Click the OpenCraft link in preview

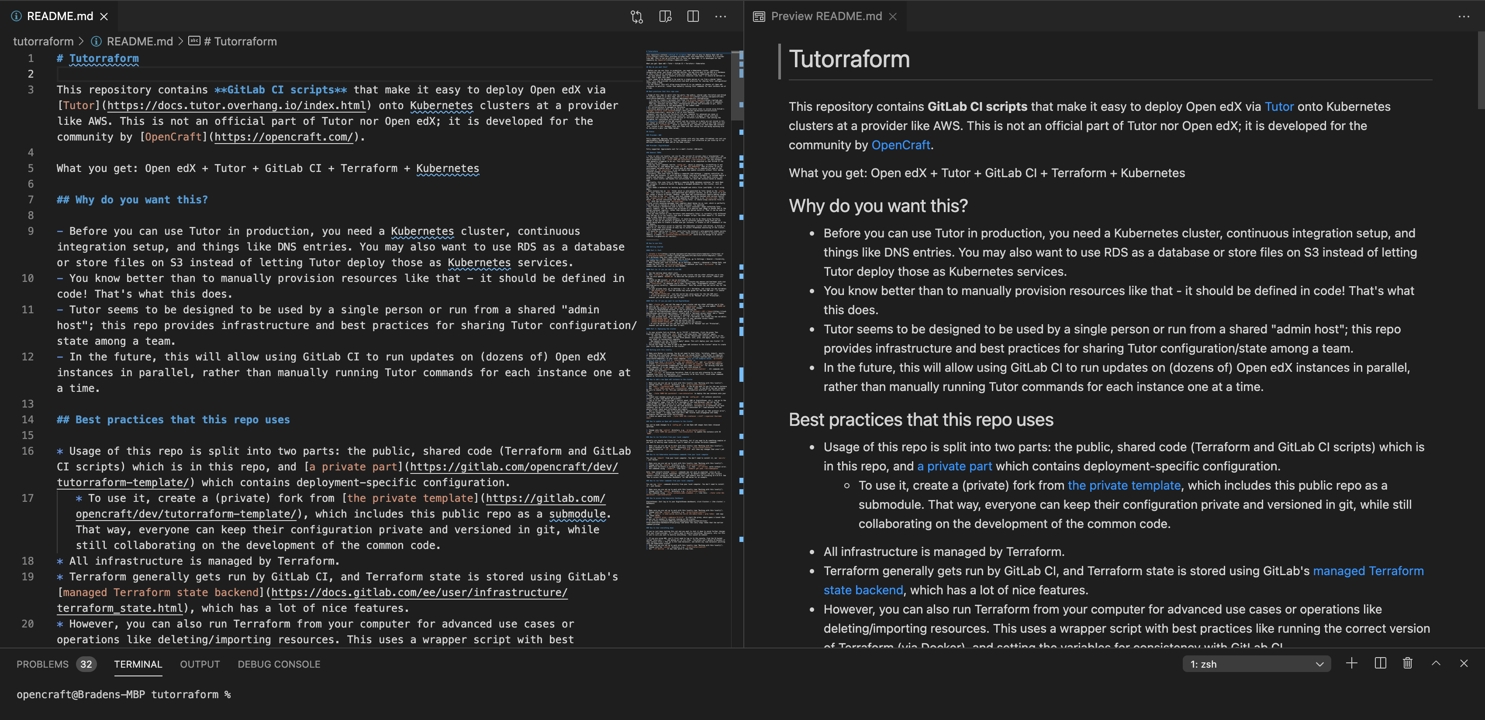901,145
